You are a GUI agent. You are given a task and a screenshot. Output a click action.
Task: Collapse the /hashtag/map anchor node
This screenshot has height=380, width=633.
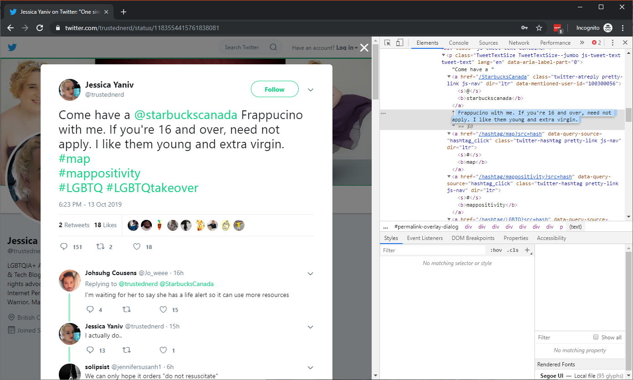[449, 134]
